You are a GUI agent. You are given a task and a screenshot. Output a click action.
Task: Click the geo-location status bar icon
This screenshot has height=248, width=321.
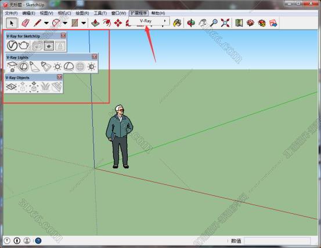coord(7,240)
